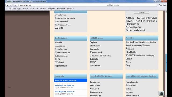Open the MAHART link
172x97 pixels.
click(59, 28)
